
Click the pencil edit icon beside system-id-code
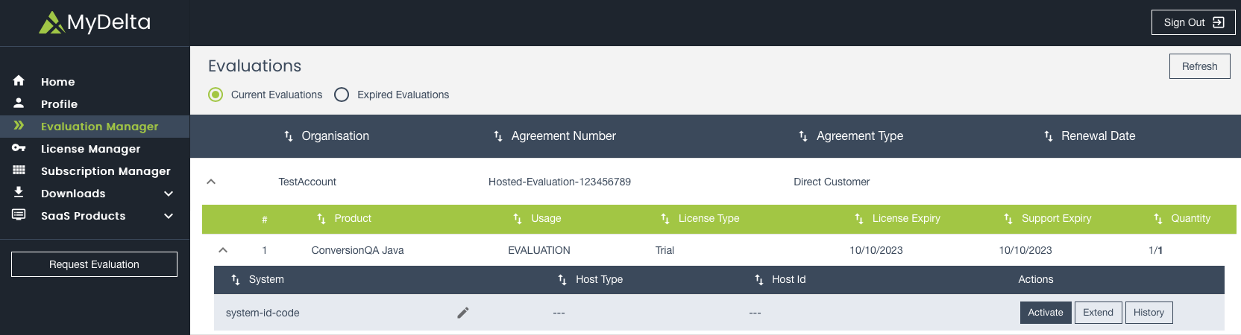point(463,313)
